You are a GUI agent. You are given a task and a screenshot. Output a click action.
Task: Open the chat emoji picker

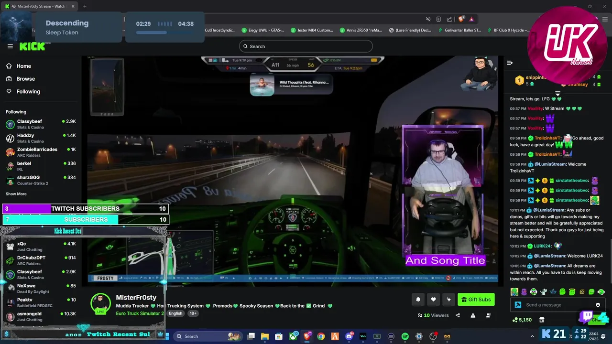coord(598,305)
